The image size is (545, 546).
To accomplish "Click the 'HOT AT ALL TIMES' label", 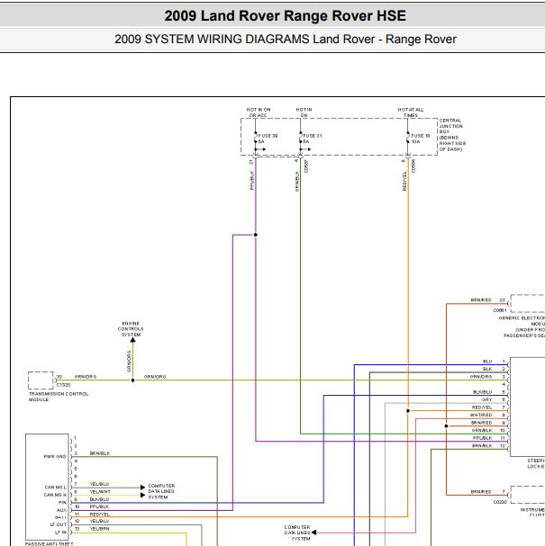I will [x=411, y=112].
